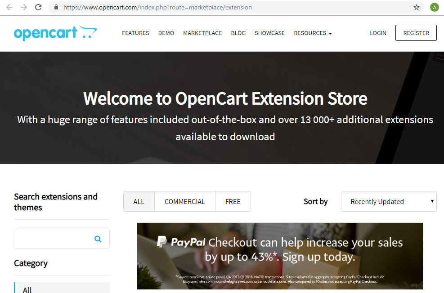The image size is (444, 293).
Task: Click the address bar URL
Action: (157, 7)
